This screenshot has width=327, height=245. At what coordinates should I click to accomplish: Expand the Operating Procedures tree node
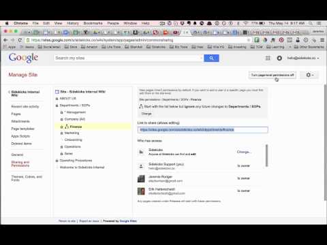(x=57, y=161)
